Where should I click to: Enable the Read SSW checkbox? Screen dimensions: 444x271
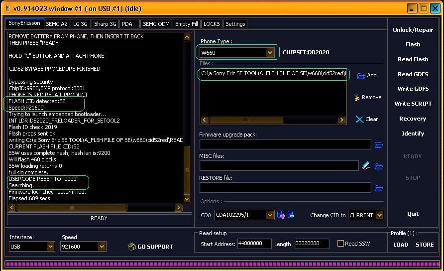(x=340, y=243)
